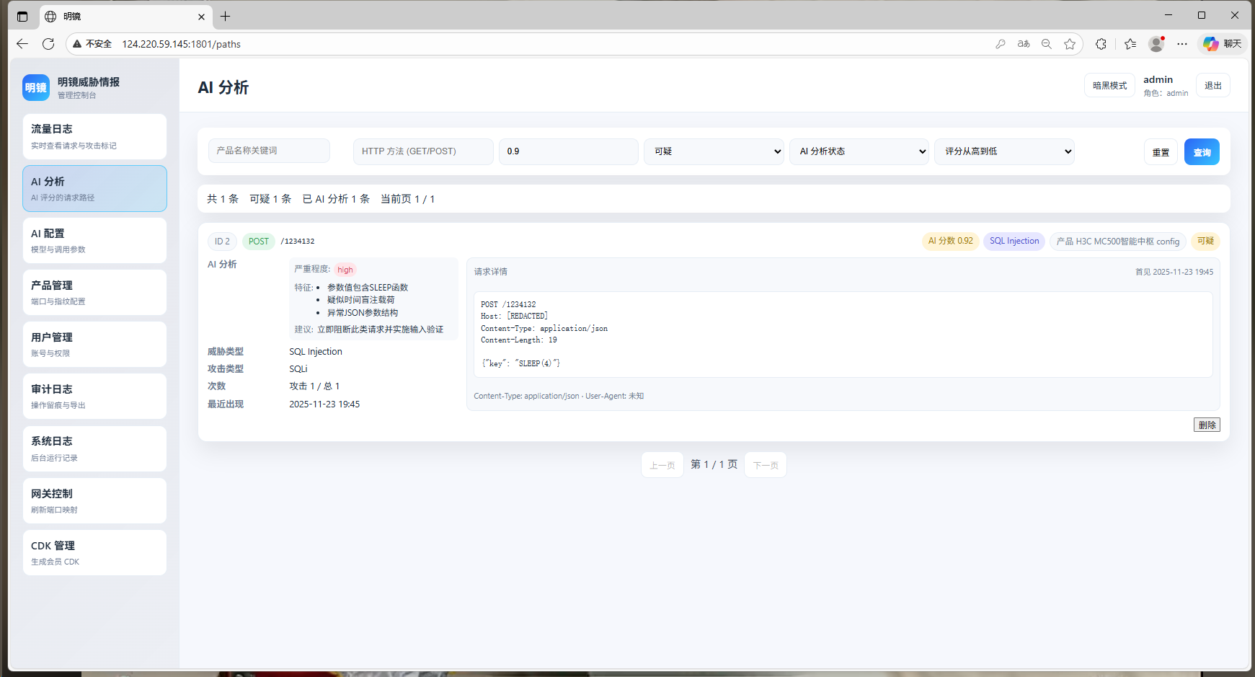Click the favorites star icon in address bar

click(x=1070, y=44)
